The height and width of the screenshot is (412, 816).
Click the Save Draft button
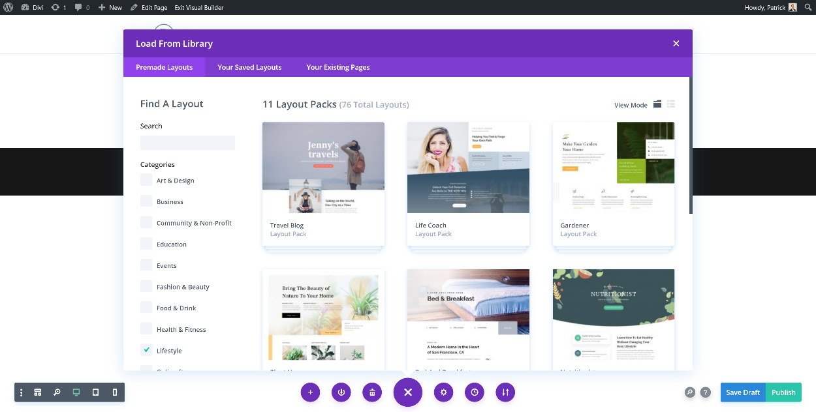[x=743, y=392]
